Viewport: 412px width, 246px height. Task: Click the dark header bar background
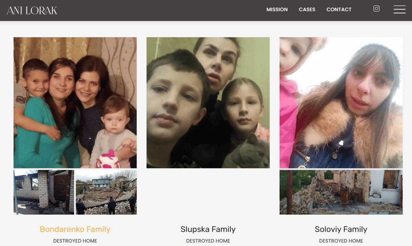160,10
